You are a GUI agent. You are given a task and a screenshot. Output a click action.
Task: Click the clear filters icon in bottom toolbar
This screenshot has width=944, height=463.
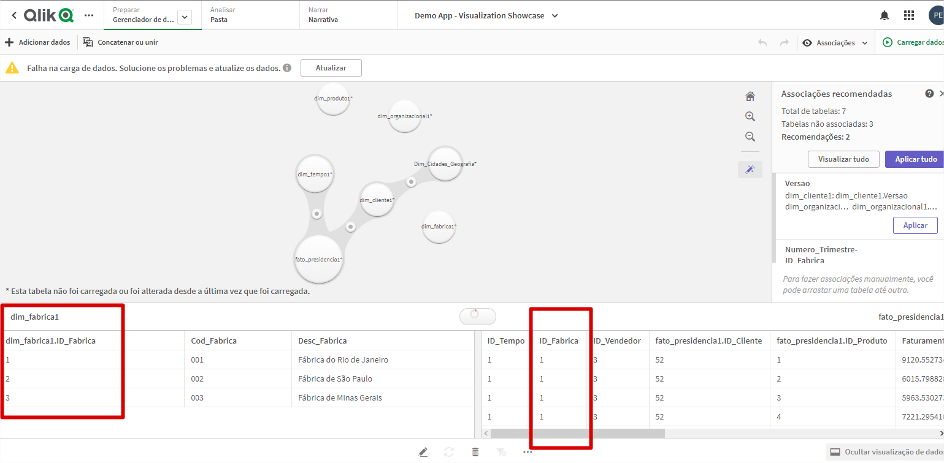click(x=501, y=452)
